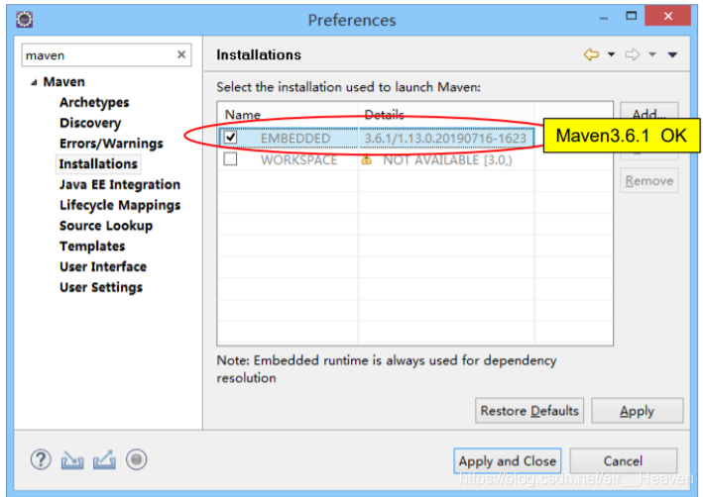Click the Cancel button
This screenshot has height=497, width=703.
[623, 460]
